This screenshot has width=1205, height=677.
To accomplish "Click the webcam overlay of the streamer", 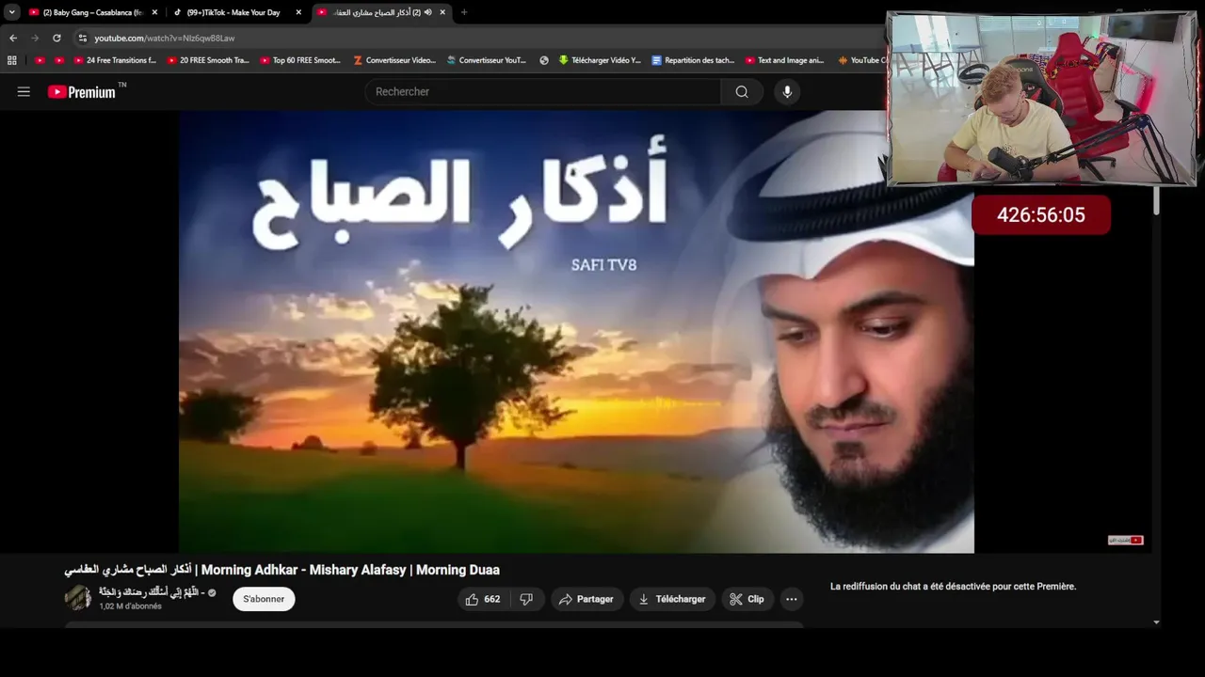I will [x=1042, y=98].
